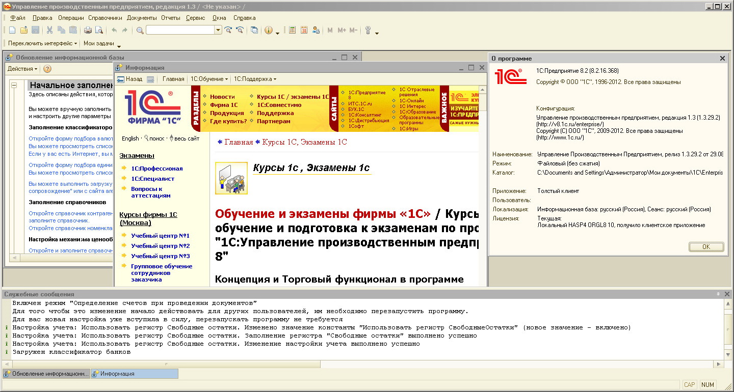This screenshot has height=392, width=734.
Task: Click the Назад button in Информация window
Action: click(129, 79)
